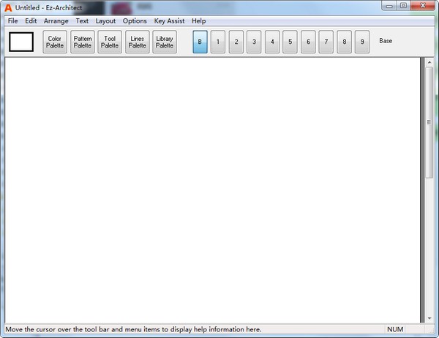The width and height of the screenshot is (439, 338).
Task: Open the Arrange menu
Action: pyautogui.click(x=56, y=21)
